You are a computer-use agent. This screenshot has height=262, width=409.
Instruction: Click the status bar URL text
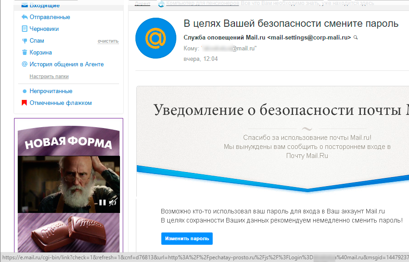coord(204,257)
